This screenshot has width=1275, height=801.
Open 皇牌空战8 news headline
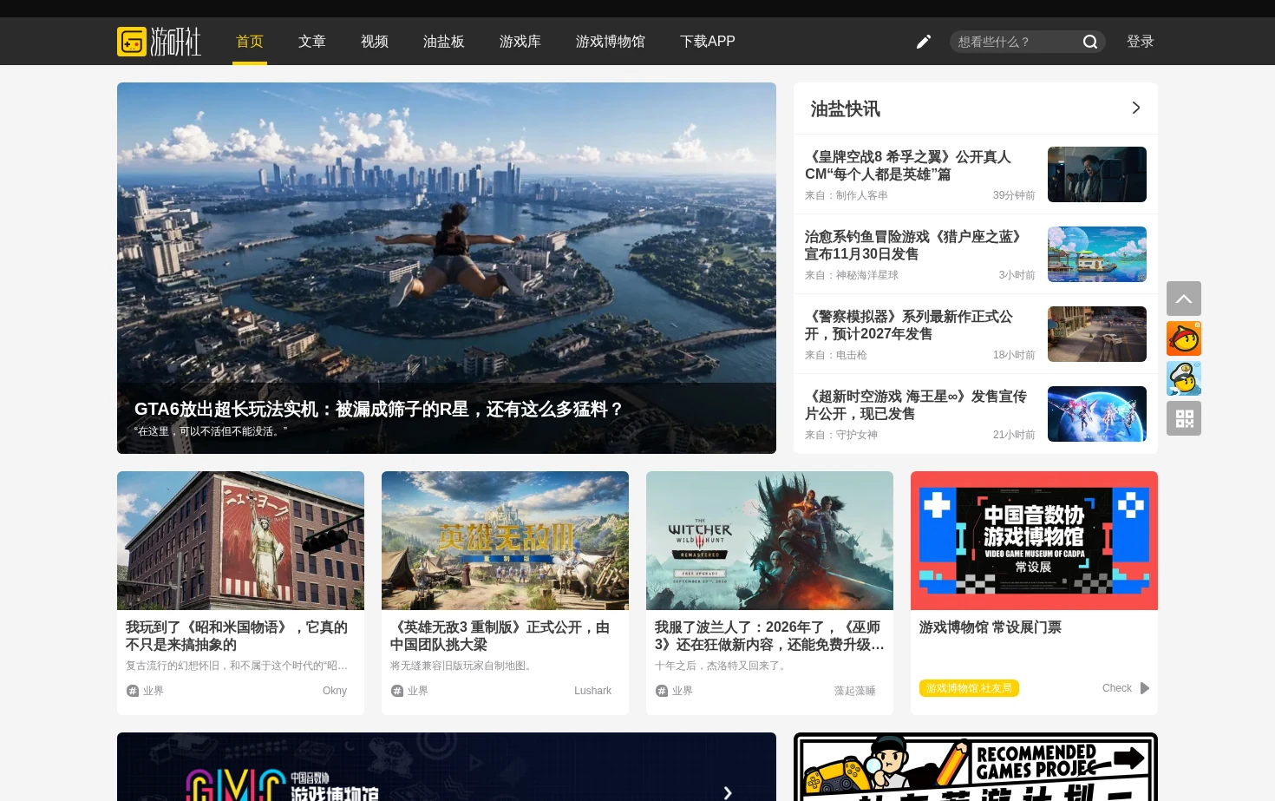(x=908, y=166)
